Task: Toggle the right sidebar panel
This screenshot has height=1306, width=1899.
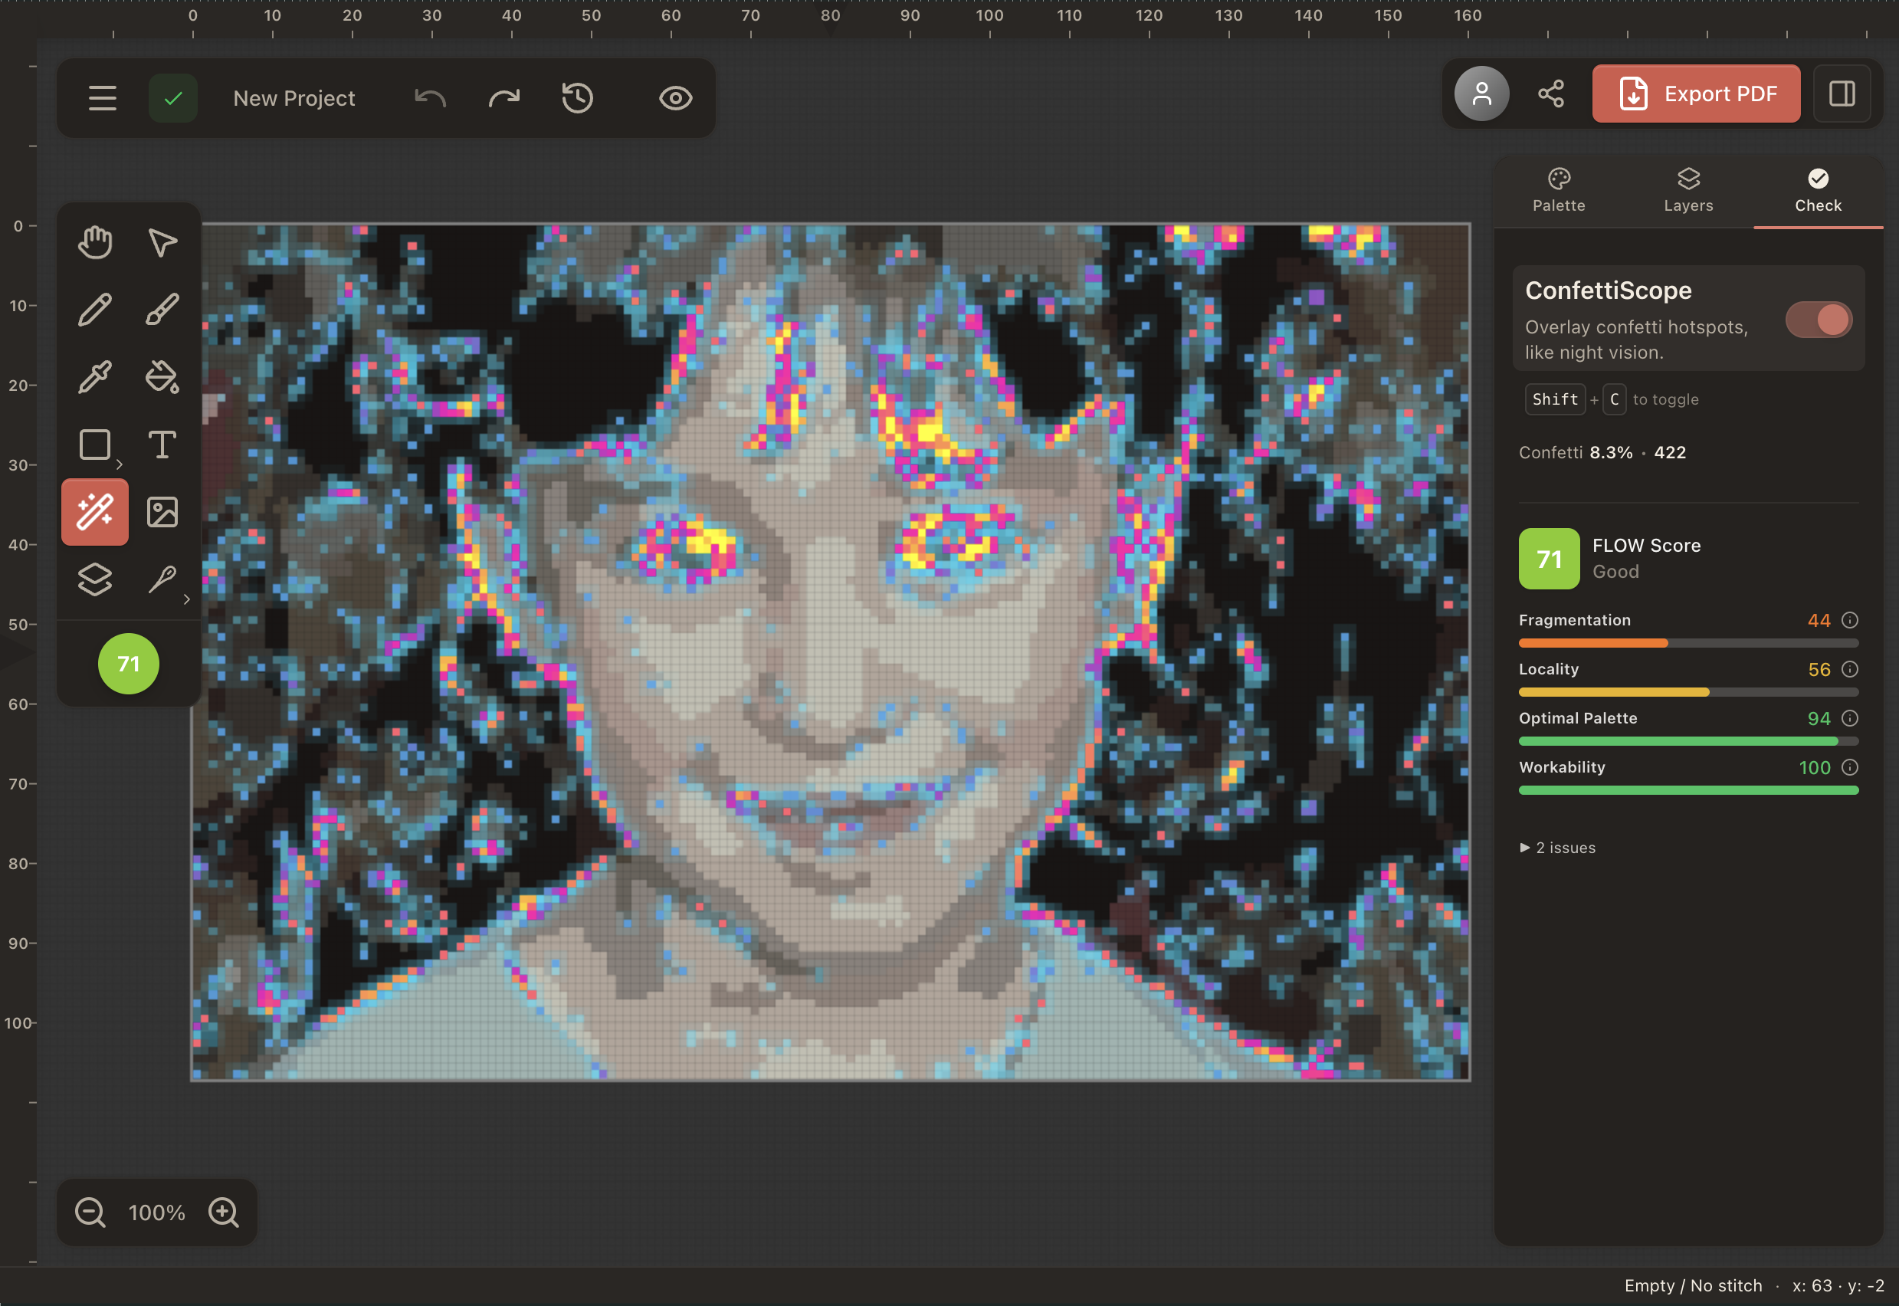Action: coord(1842,94)
